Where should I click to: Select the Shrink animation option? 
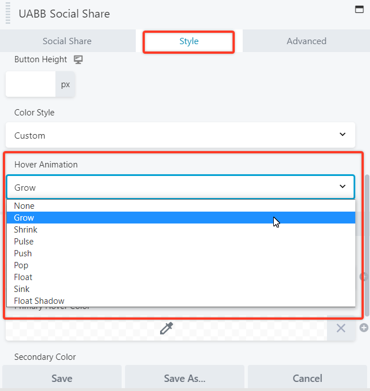(26, 230)
